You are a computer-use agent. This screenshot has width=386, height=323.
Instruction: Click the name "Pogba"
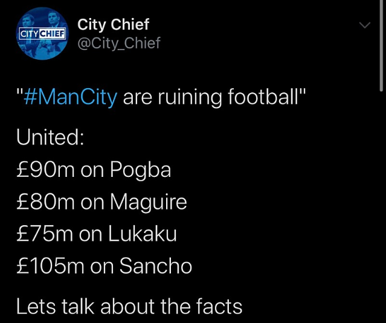coord(140,170)
